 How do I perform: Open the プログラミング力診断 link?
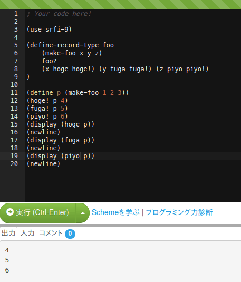click(x=179, y=212)
